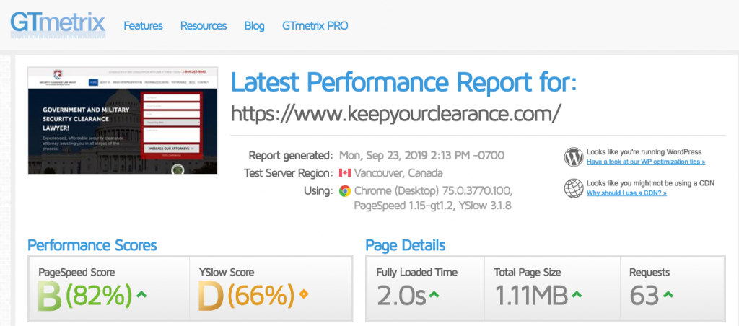739x326 pixels.
Task: Click the YSlow grade D letter
Action: [211, 296]
